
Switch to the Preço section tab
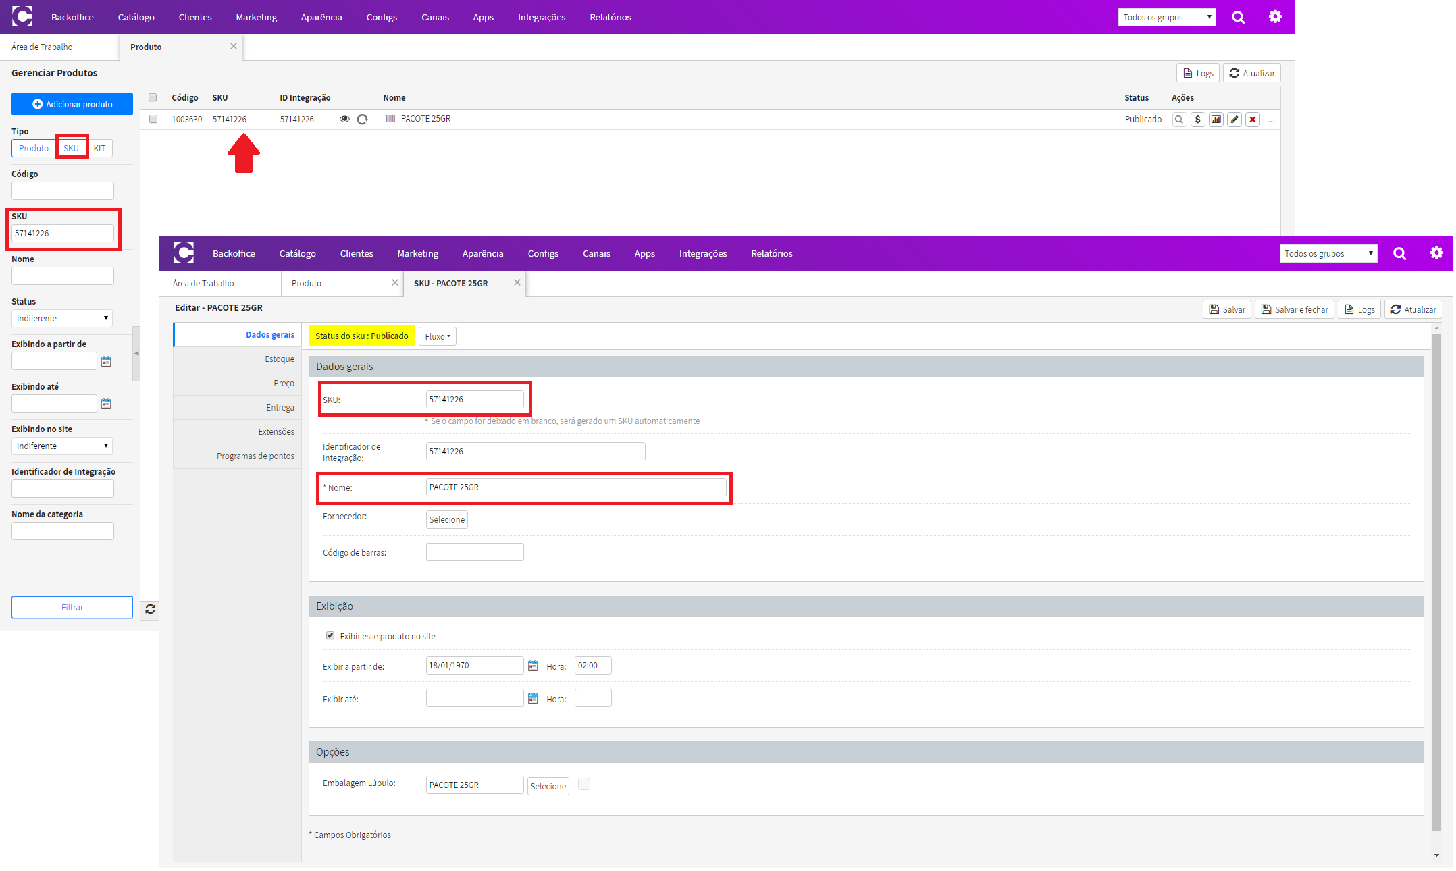point(237,384)
